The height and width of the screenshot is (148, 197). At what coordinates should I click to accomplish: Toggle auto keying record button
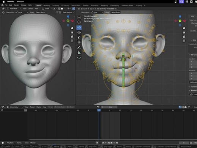pos(97,143)
